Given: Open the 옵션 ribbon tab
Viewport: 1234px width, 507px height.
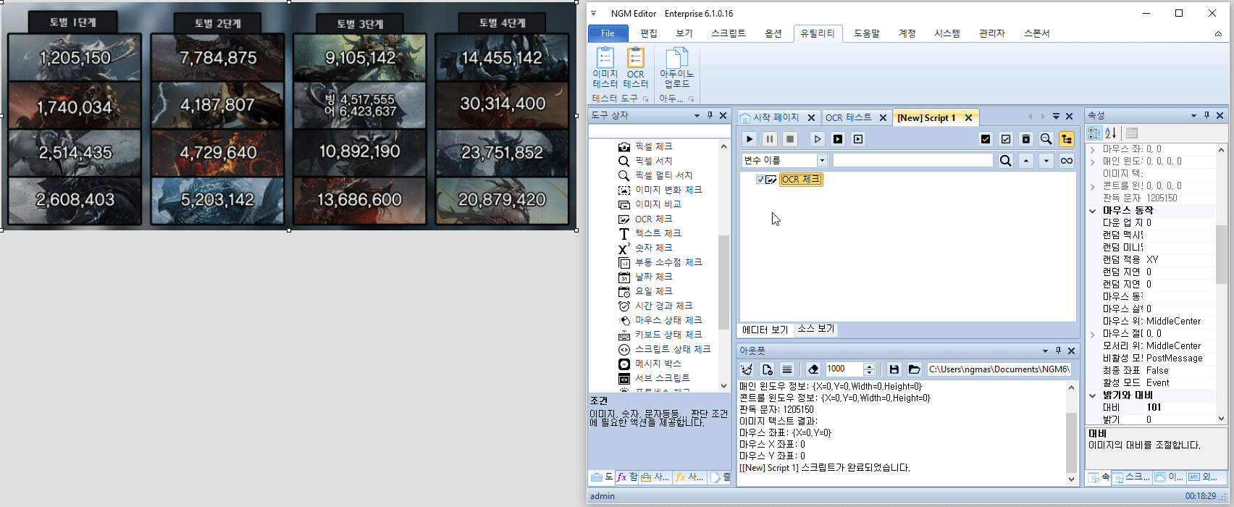Looking at the screenshot, I should [773, 33].
